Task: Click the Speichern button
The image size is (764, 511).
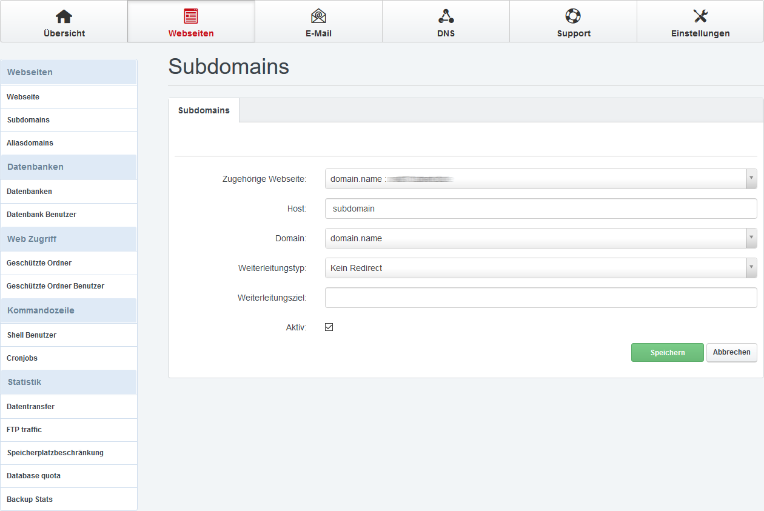Action: [x=667, y=353]
